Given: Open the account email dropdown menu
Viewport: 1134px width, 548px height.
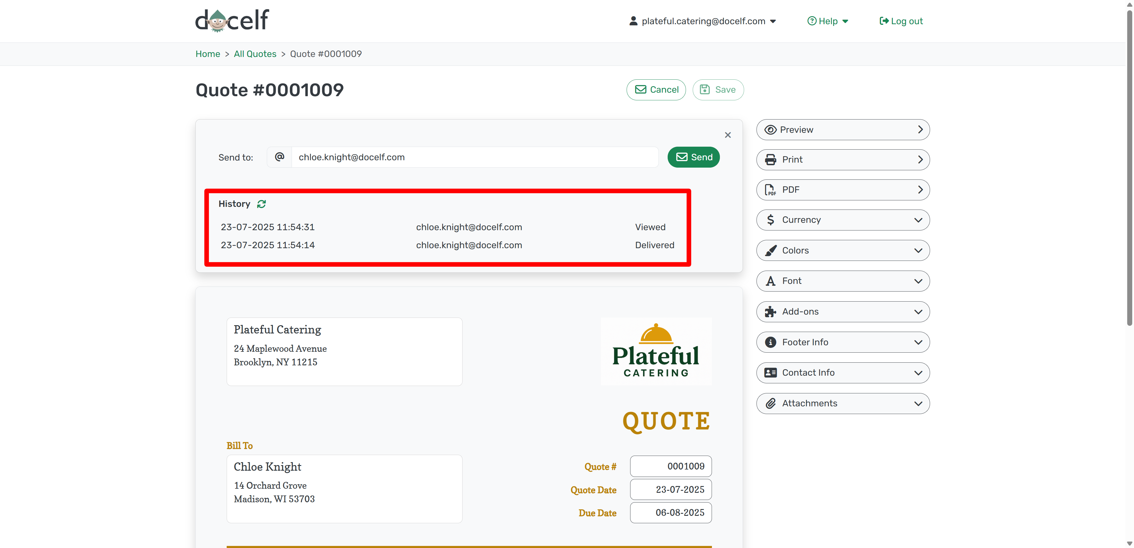Looking at the screenshot, I should [702, 21].
